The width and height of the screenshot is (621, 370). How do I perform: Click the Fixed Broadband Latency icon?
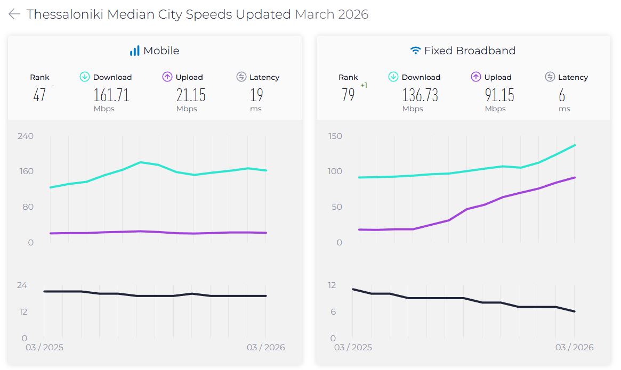click(550, 77)
